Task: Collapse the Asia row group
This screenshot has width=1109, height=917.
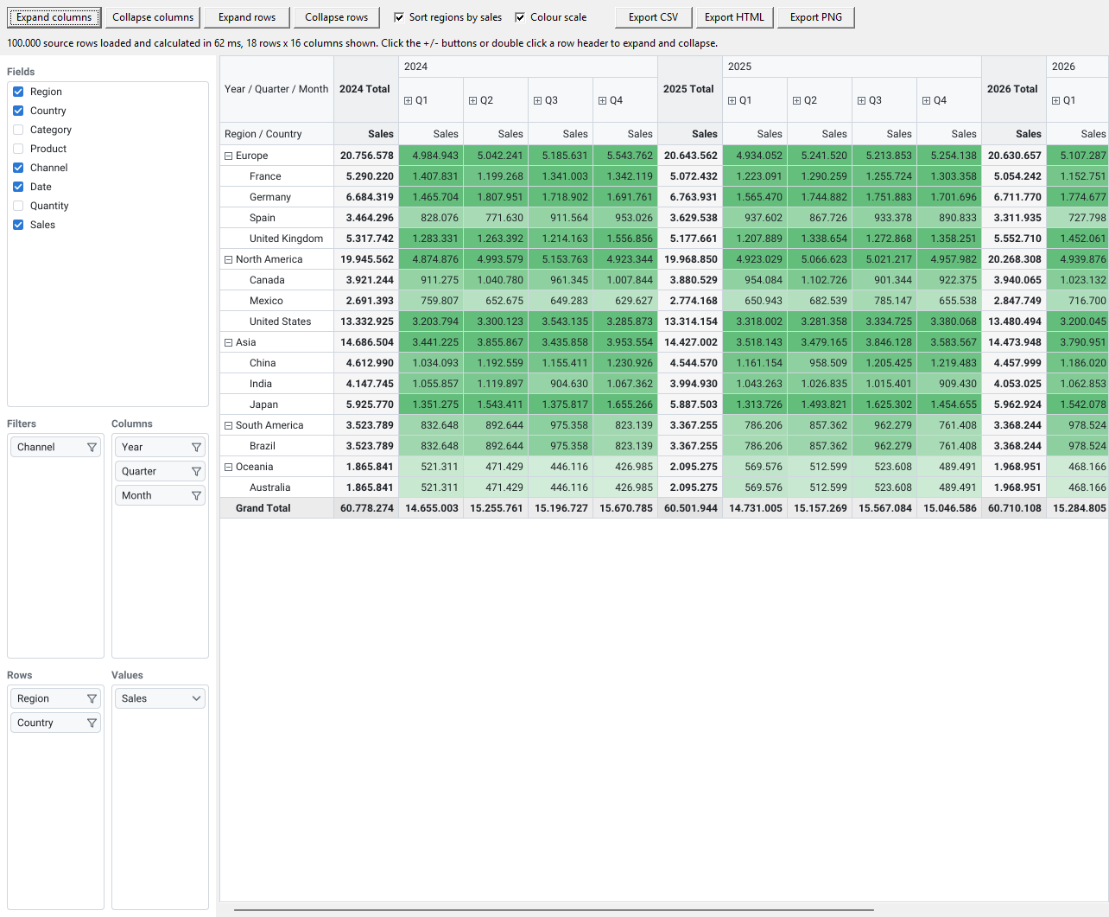Action: 228,342
